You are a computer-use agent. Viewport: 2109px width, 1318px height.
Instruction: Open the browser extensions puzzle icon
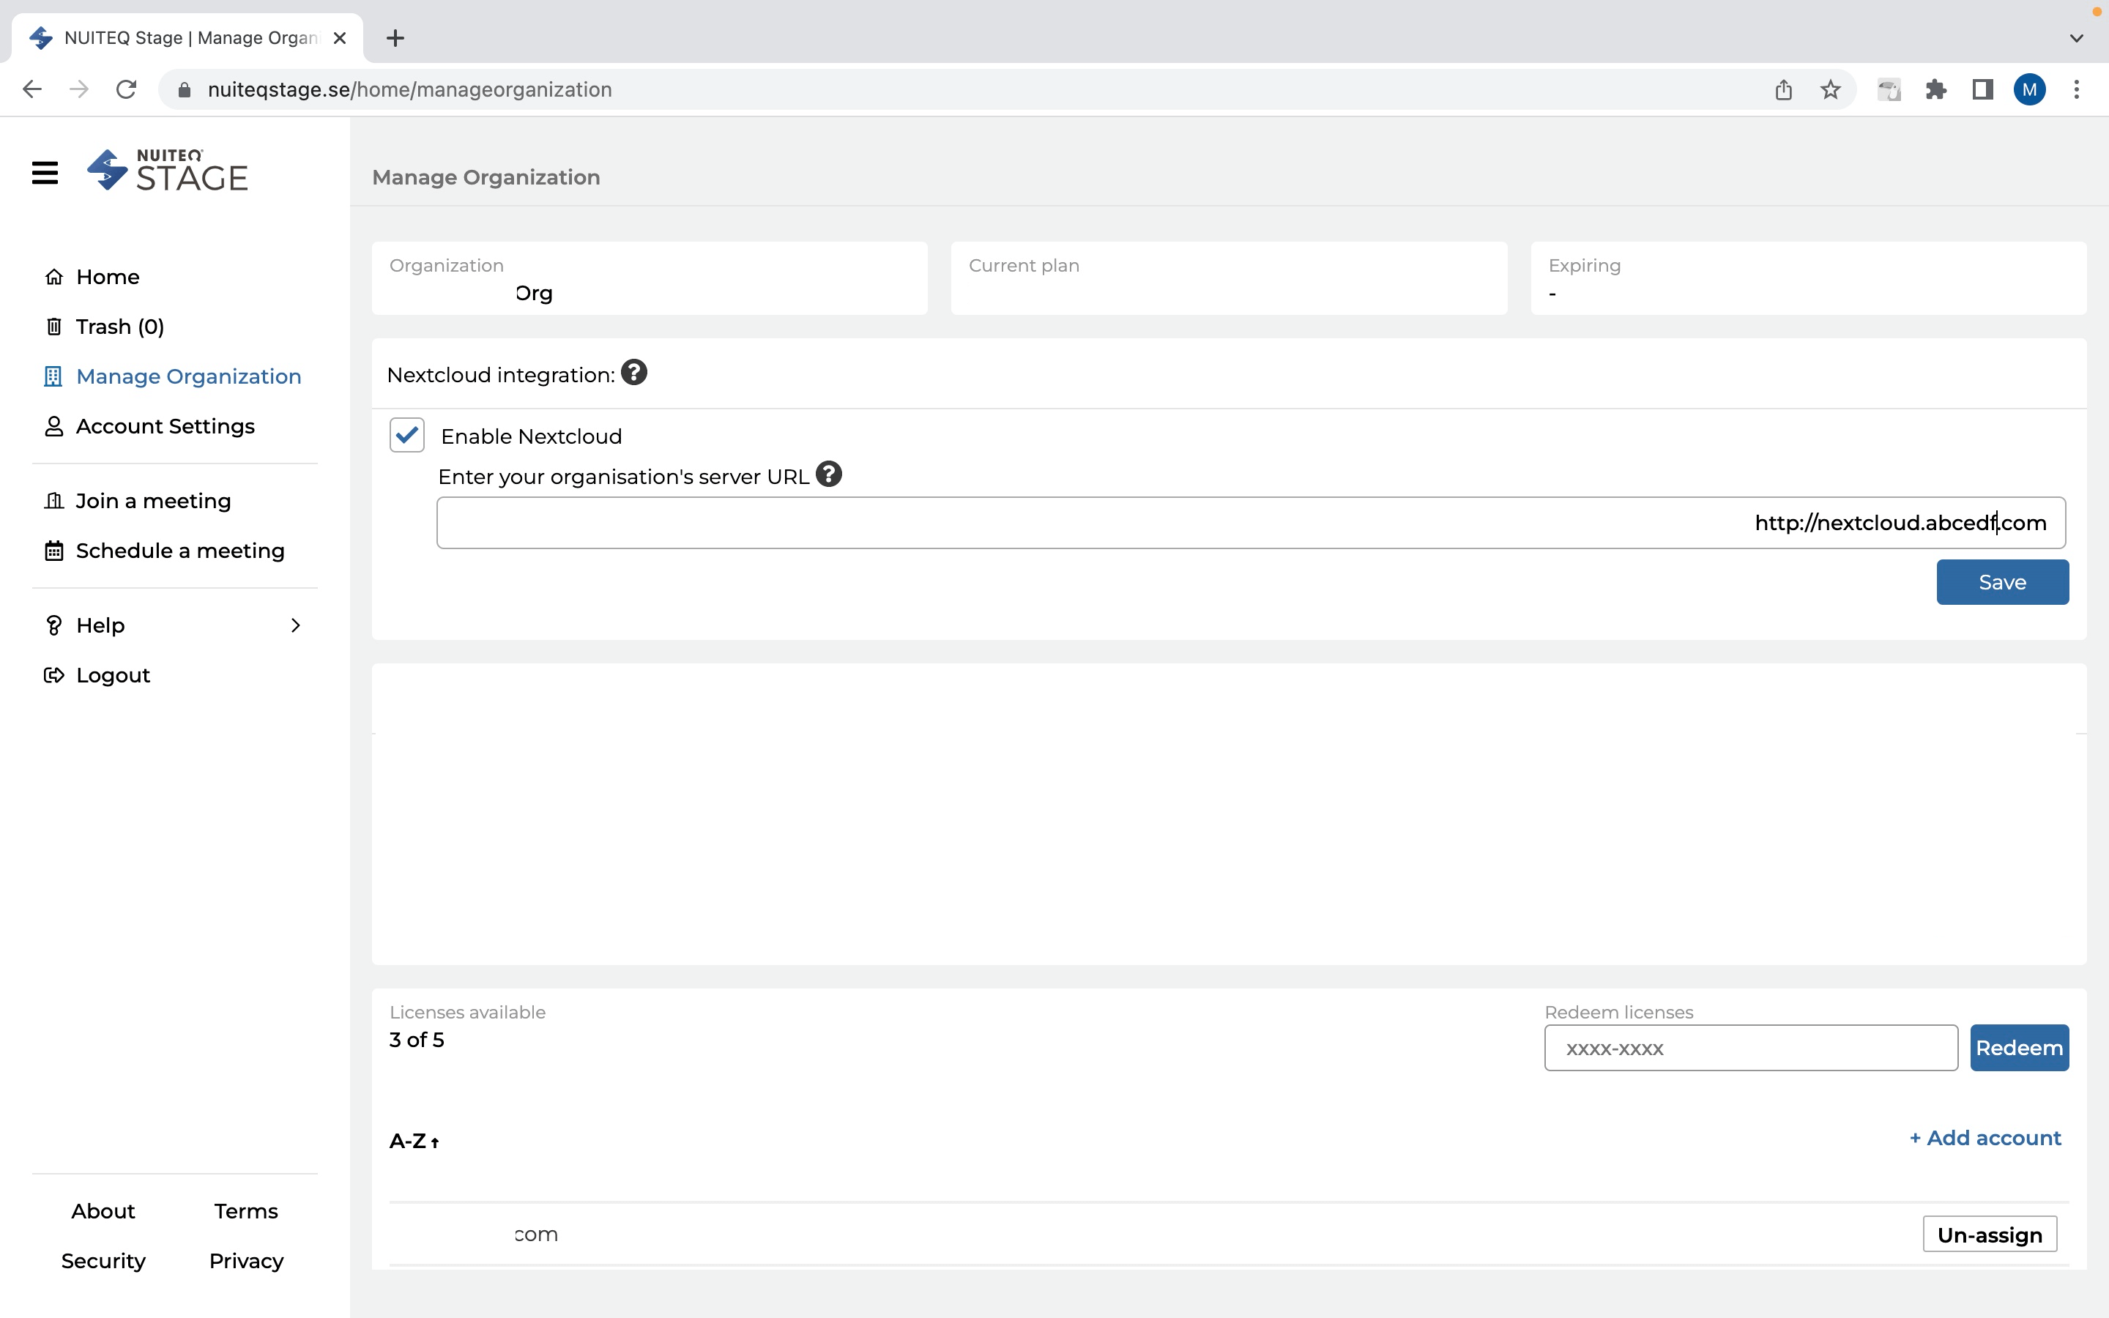[1935, 89]
